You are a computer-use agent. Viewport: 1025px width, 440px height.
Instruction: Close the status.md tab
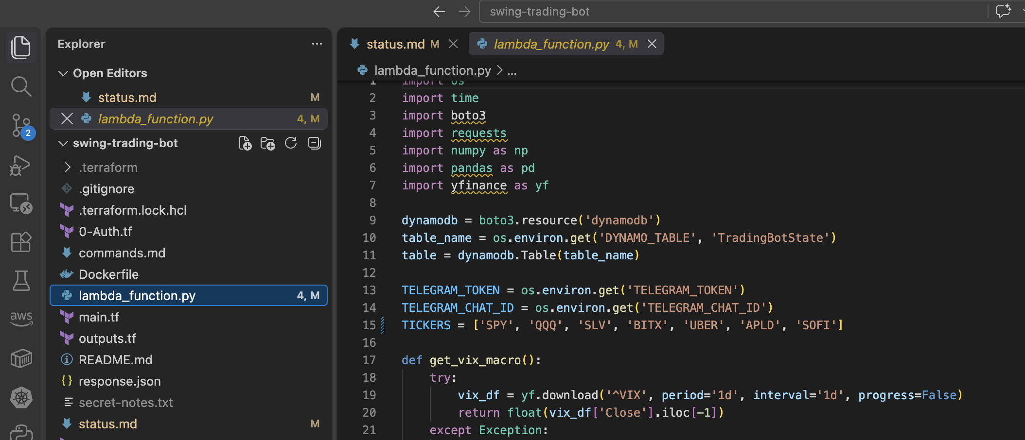(x=453, y=44)
